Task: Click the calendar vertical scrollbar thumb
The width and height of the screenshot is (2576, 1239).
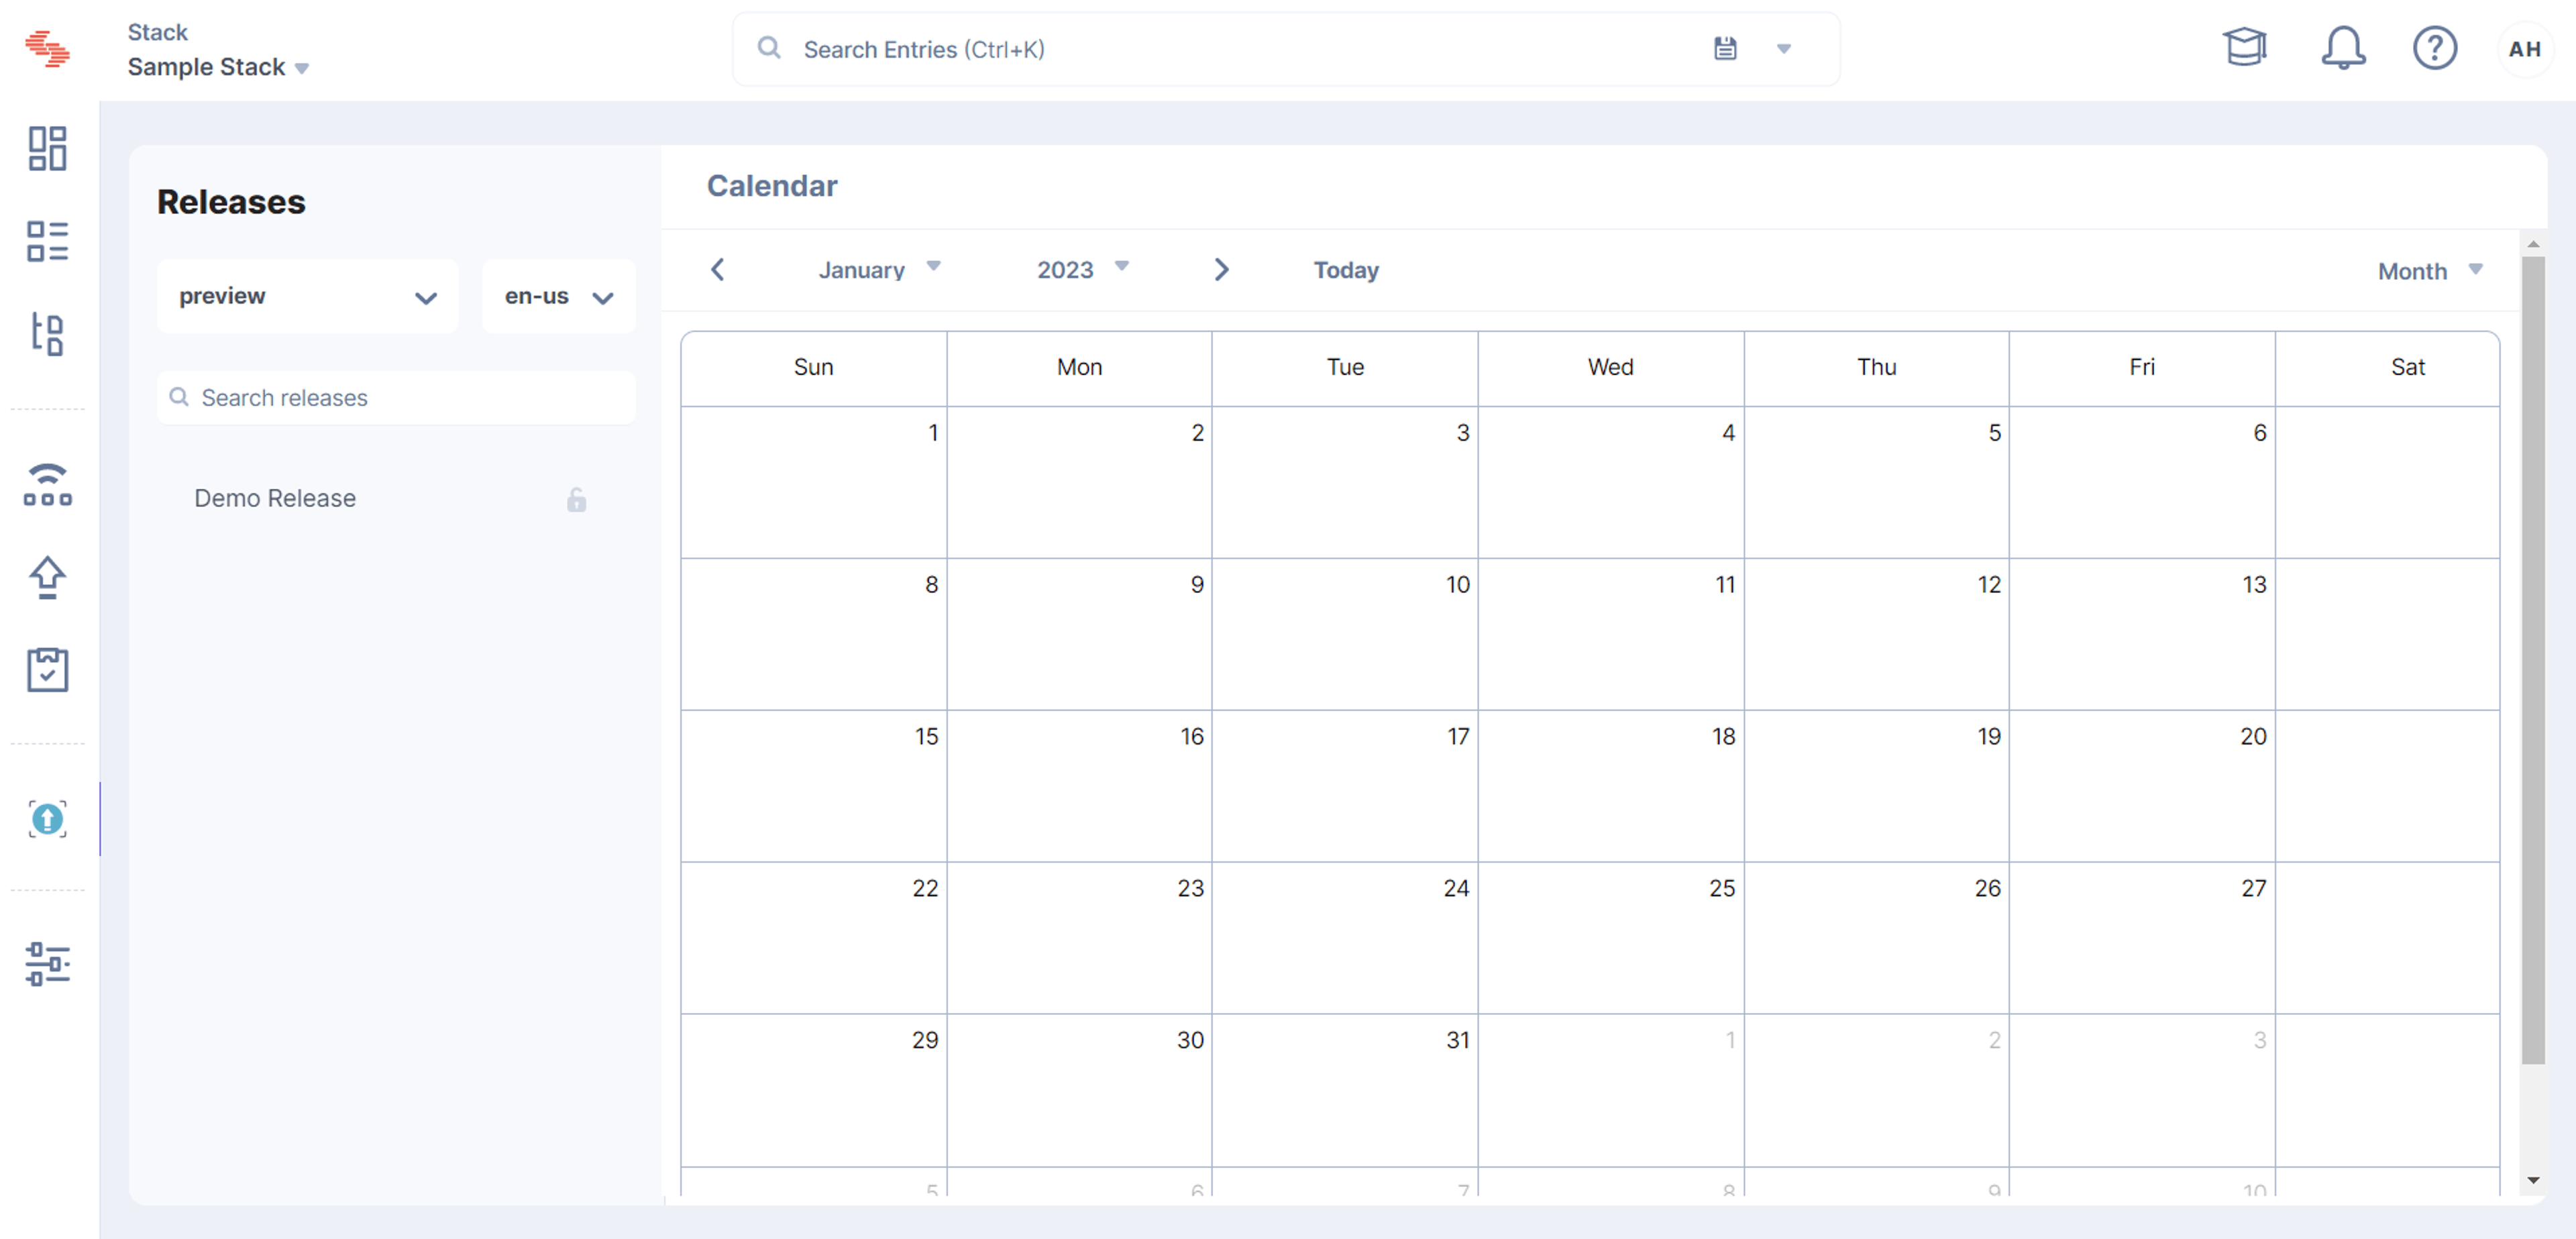Action: click(2532, 660)
